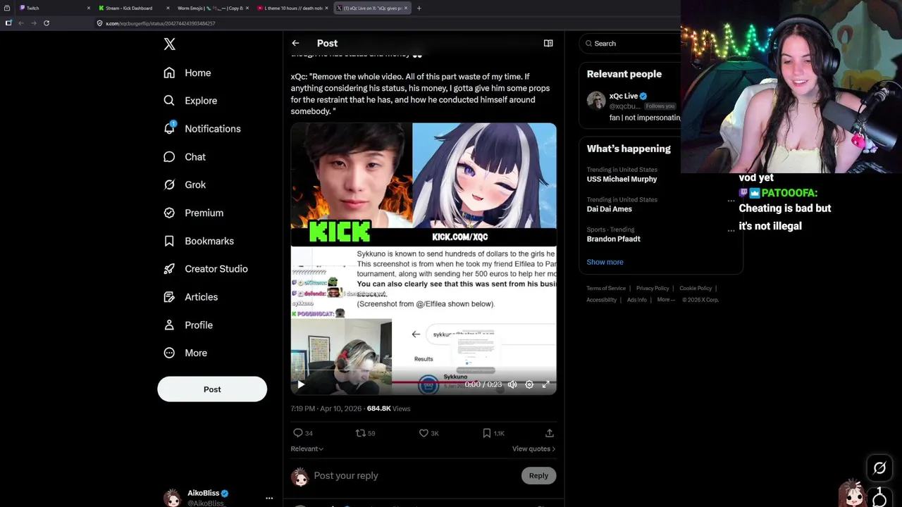This screenshot has height=507, width=902.
Task: Click the browser address bar URL
Action: point(161,23)
